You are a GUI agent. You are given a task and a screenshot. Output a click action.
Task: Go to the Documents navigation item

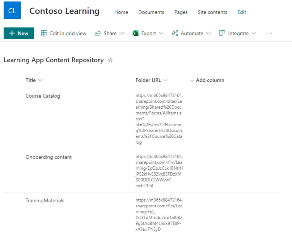click(x=151, y=12)
